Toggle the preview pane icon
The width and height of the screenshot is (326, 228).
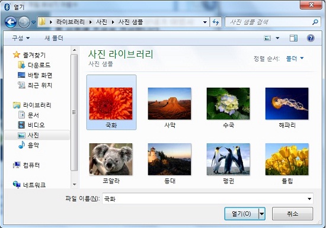point(293,38)
